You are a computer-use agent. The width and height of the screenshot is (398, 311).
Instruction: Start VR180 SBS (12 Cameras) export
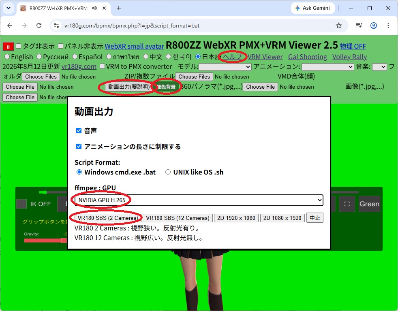[178, 218]
